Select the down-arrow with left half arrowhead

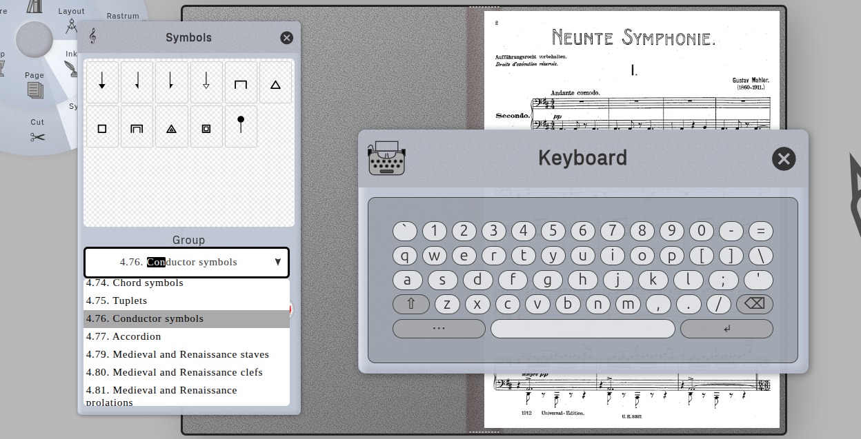coord(137,82)
